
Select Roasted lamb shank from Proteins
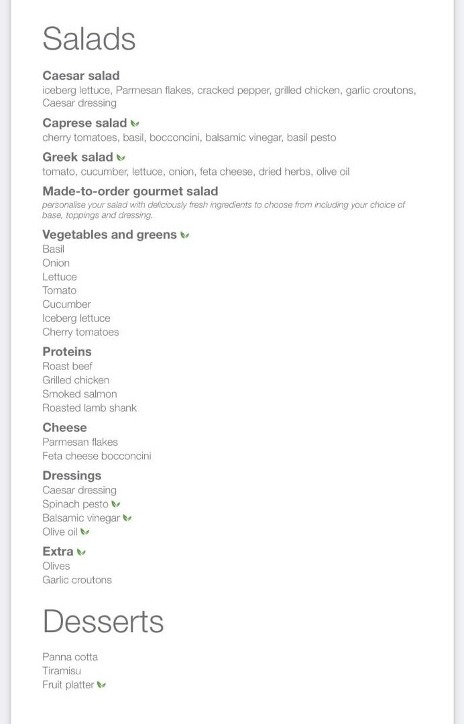(x=89, y=408)
